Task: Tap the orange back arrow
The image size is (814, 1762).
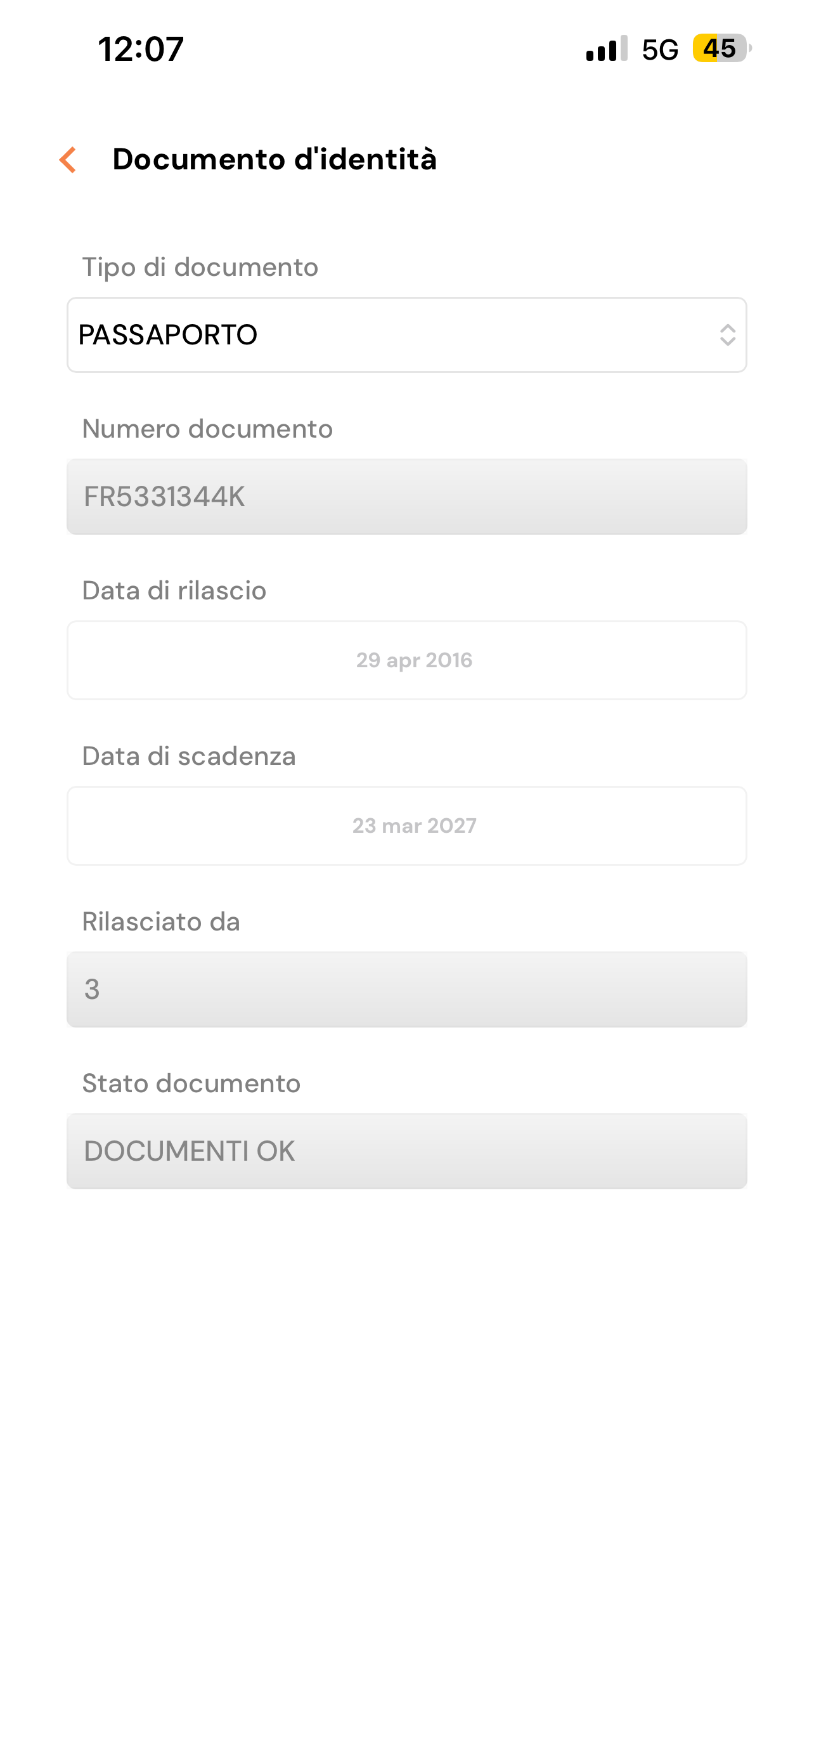Action: (x=68, y=160)
